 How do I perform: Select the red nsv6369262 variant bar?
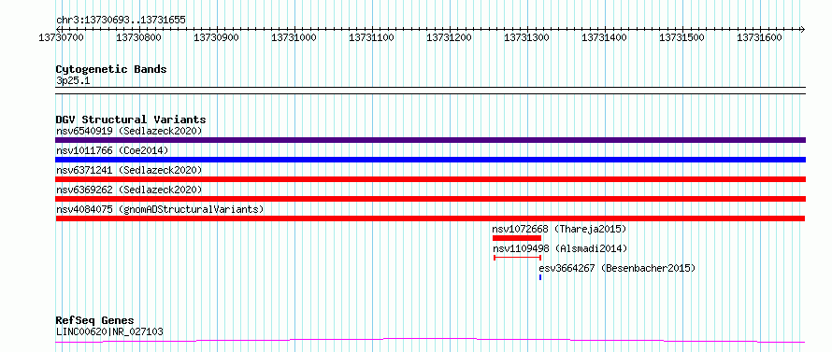point(430,199)
